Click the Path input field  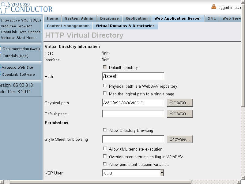point(133,76)
